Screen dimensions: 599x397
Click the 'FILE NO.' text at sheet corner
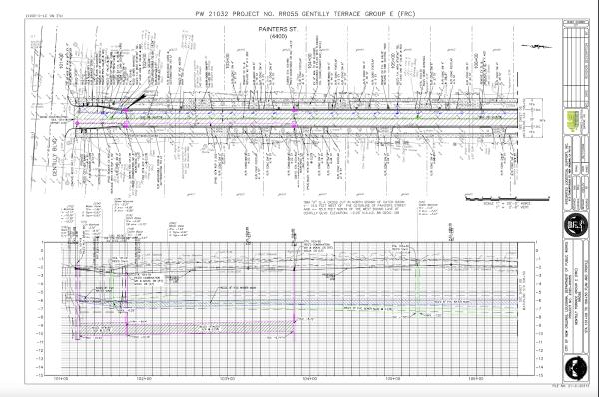tap(571, 386)
